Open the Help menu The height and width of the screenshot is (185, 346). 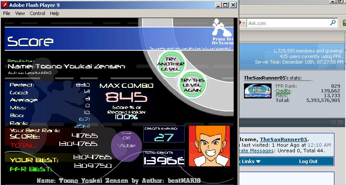pos(55,13)
